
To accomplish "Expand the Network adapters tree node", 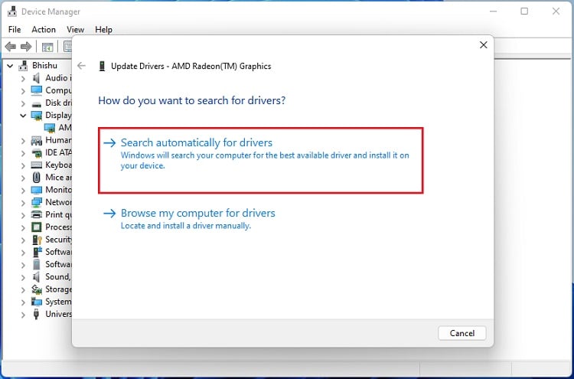I will click(x=22, y=202).
